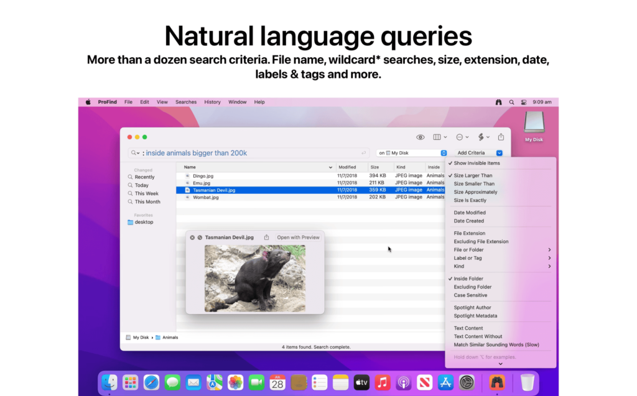Click the Share icon in the ProFind toolbar

tap(501, 137)
